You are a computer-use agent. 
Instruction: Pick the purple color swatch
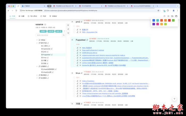pyautogui.click(x=154, y=24)
